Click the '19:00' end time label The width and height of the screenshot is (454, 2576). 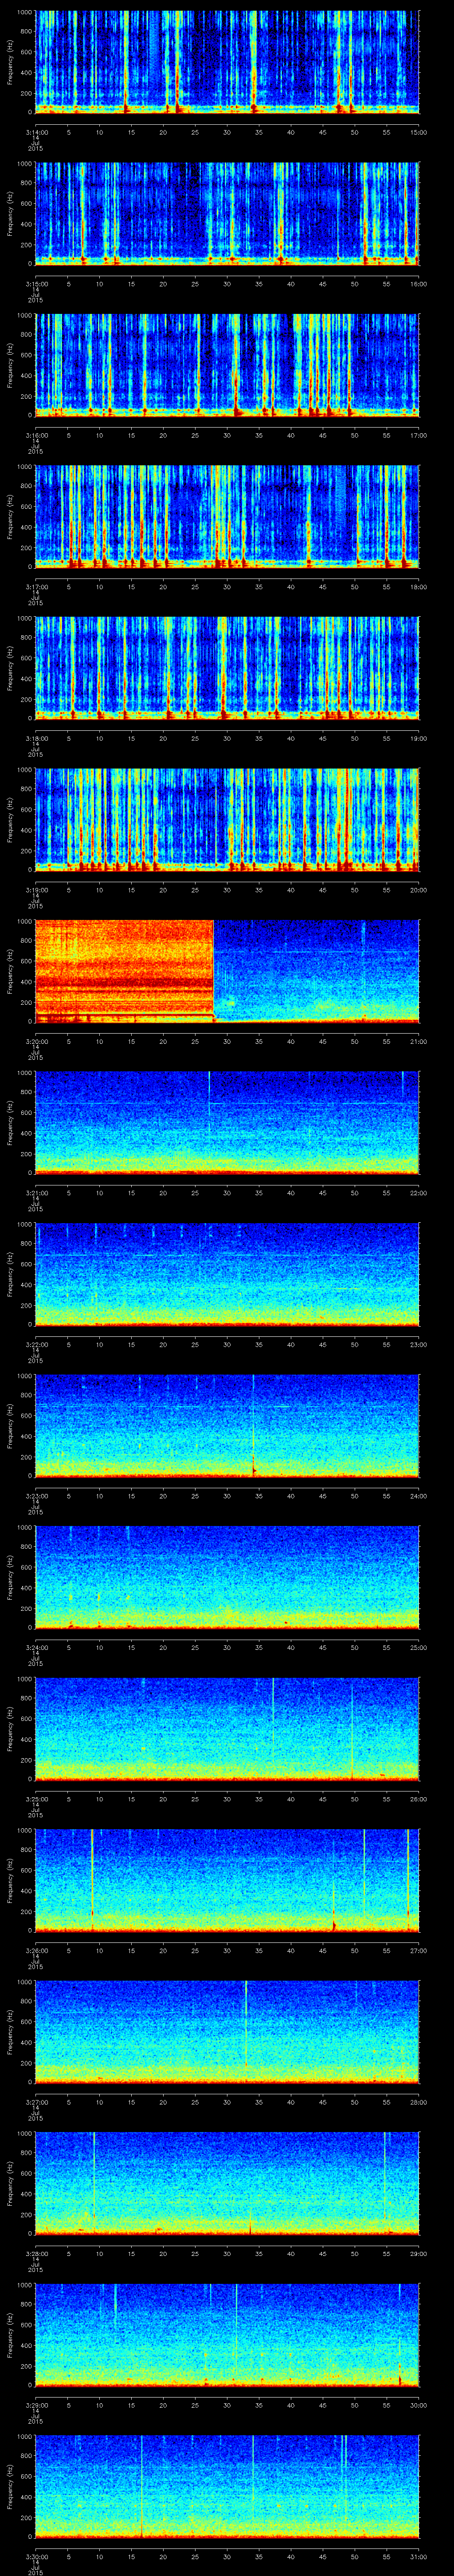419,738
